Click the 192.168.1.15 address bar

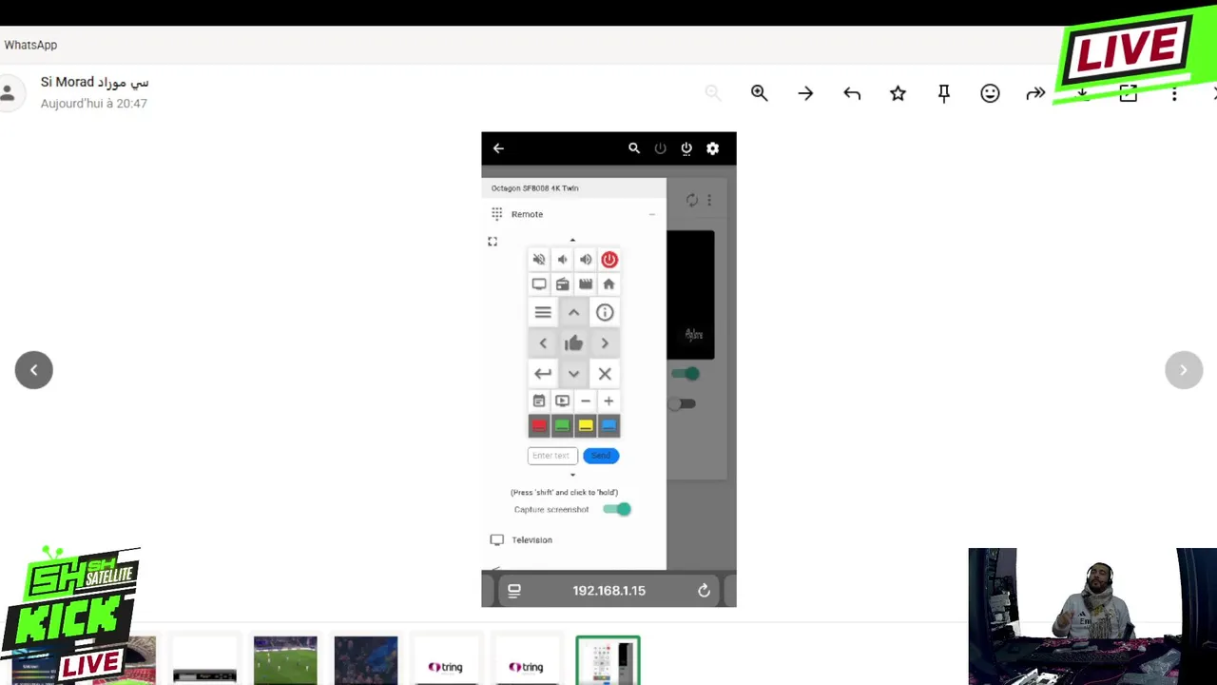point(608,590)
